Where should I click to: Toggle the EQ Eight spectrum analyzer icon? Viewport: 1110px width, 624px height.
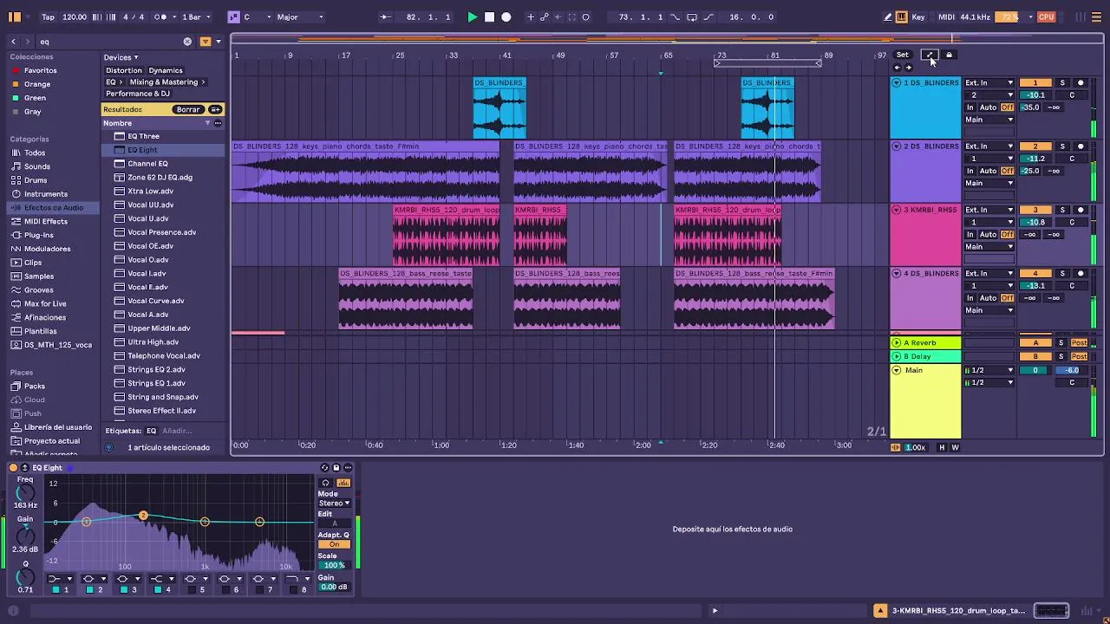tap(343, 483)
